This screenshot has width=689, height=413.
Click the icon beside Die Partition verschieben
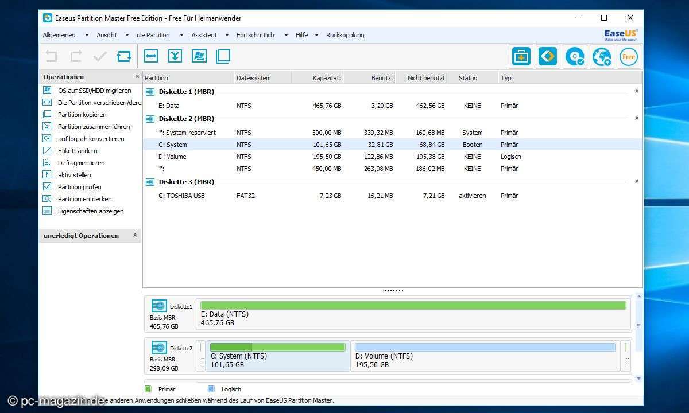[47, 102]
